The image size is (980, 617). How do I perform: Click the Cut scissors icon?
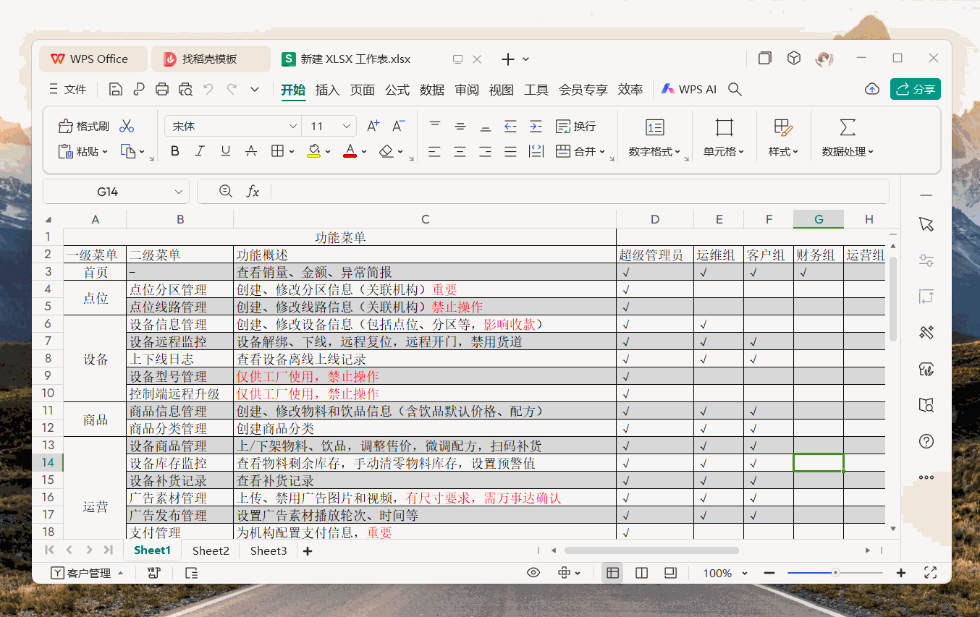pos(127,126)
